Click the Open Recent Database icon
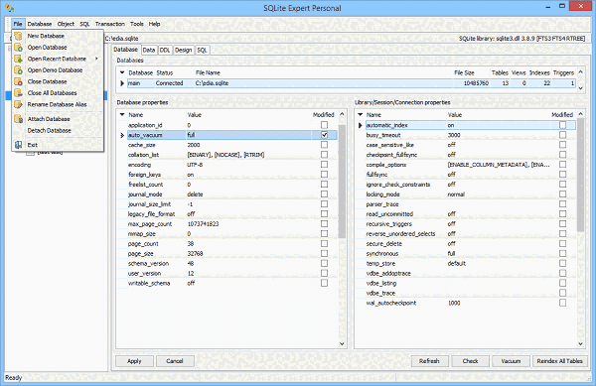Screen dimensions: 596x386 (18, 59)
